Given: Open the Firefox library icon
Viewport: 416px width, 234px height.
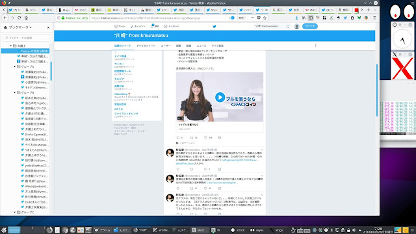Looking at the screenshot, I should (304, 18).
